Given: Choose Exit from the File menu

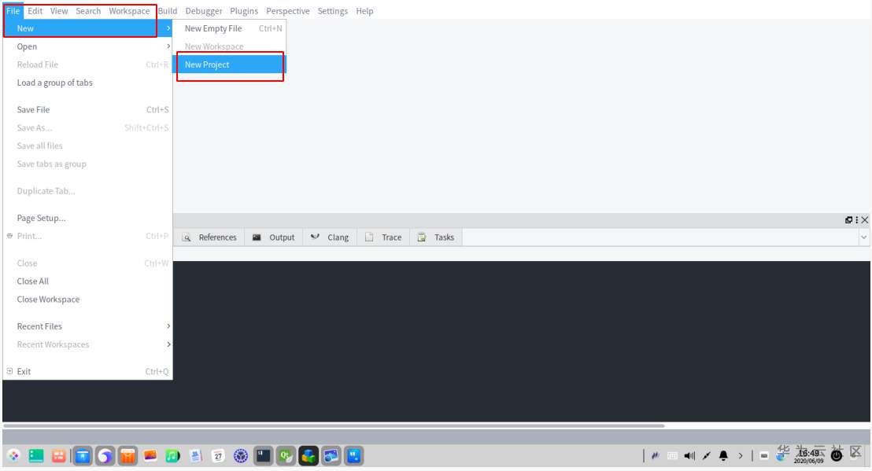Looking at the screenshot, I should tap(88, 372).
